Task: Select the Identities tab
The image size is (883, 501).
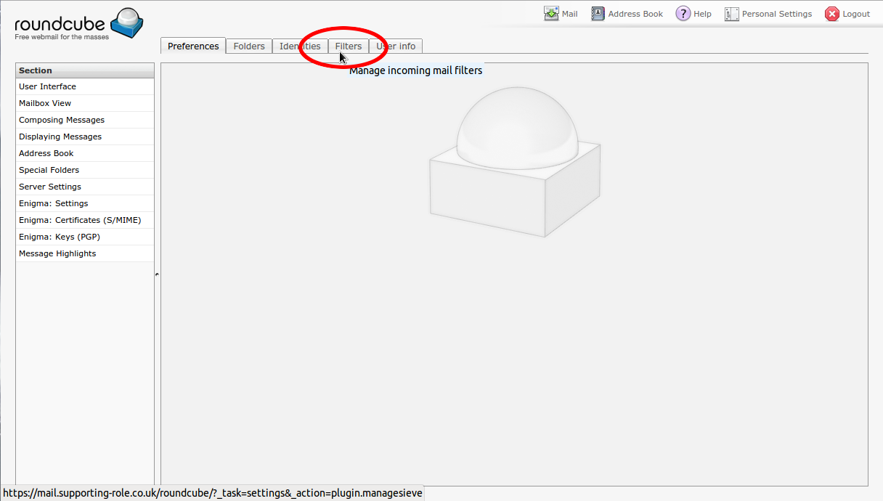Action: point(300,46)
